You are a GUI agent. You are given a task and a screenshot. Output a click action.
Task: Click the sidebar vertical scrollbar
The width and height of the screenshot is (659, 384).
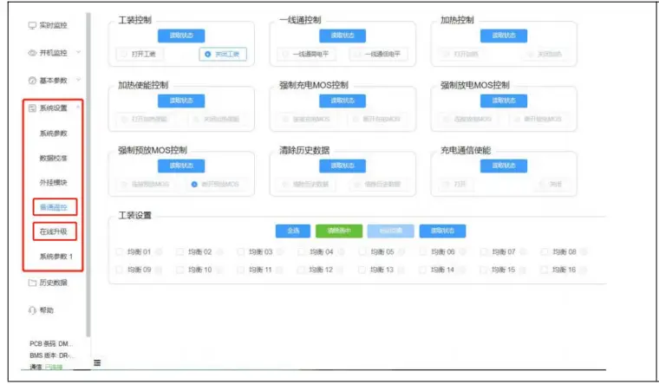[88, 174]
